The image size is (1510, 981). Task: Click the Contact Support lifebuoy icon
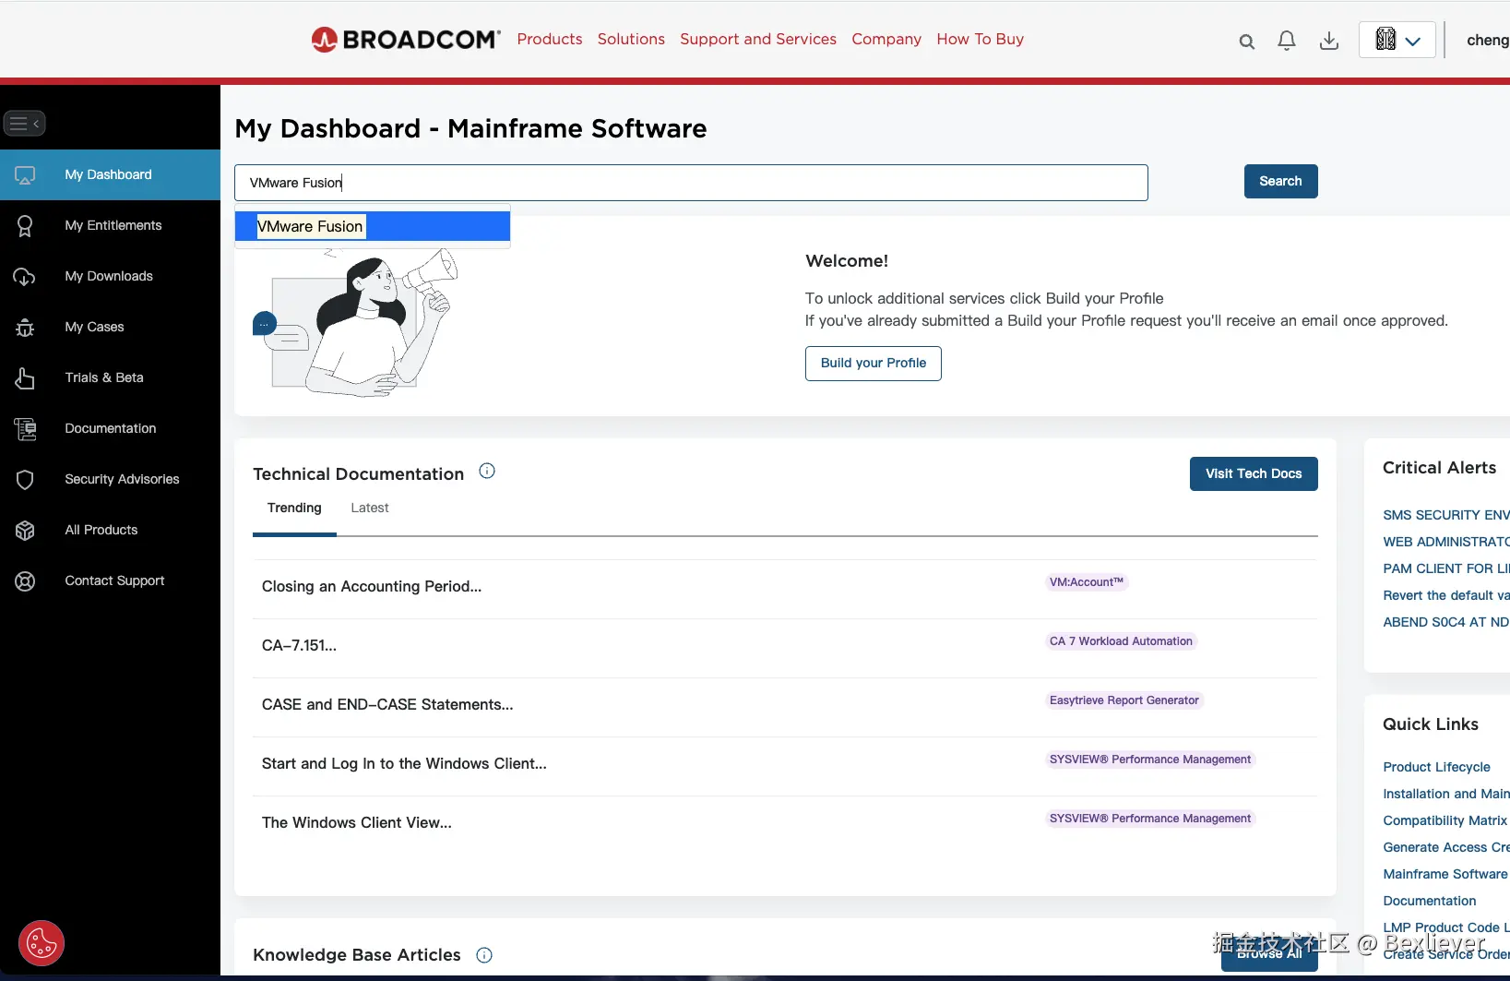tap(25, 580)
